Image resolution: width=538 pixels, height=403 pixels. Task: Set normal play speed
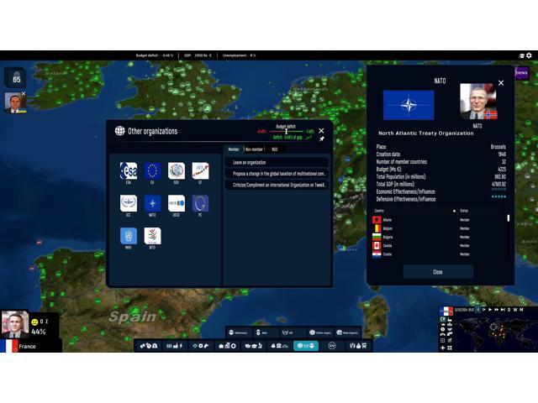[x=490, y=310]
